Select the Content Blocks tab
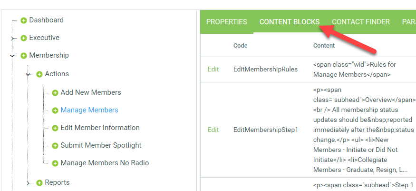The height and width of the screenshot is (191, 416). [290, 22]
